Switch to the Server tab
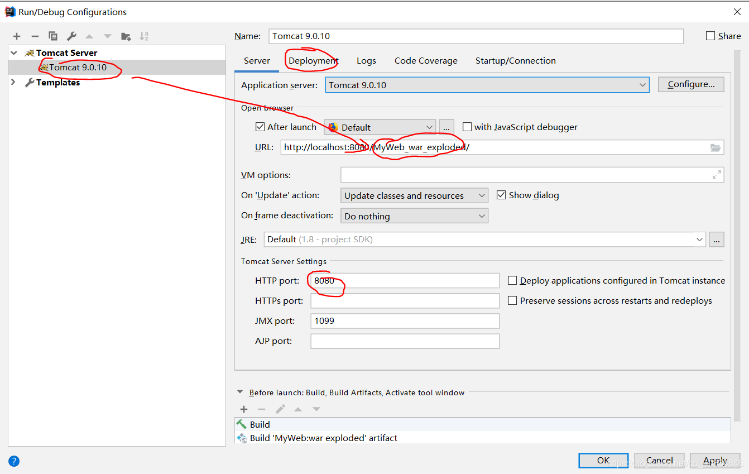This screenshot has width=749, height=474. click(x=257, y=61)
